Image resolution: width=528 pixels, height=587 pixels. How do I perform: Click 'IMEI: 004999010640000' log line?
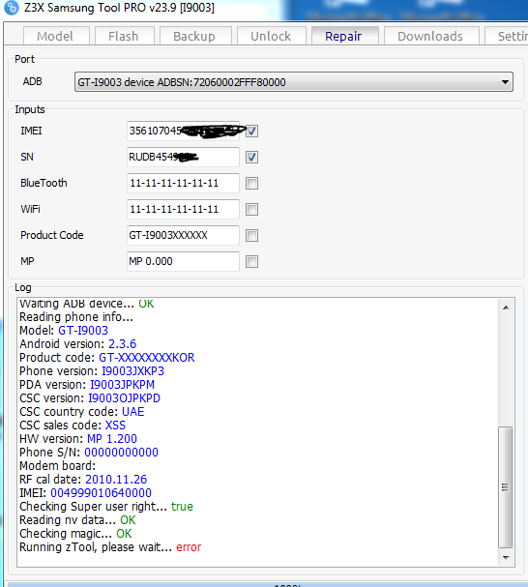point(85,493)
